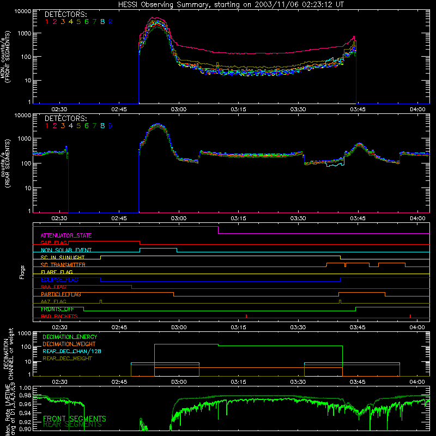Screen dimensions: 436x436
Task: Click the AAZ_FLAG pulse near 02:40
Action: pos(101,301)
